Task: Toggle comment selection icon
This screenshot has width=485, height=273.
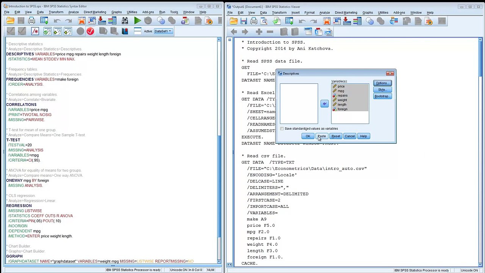Action: coord(35,31)
